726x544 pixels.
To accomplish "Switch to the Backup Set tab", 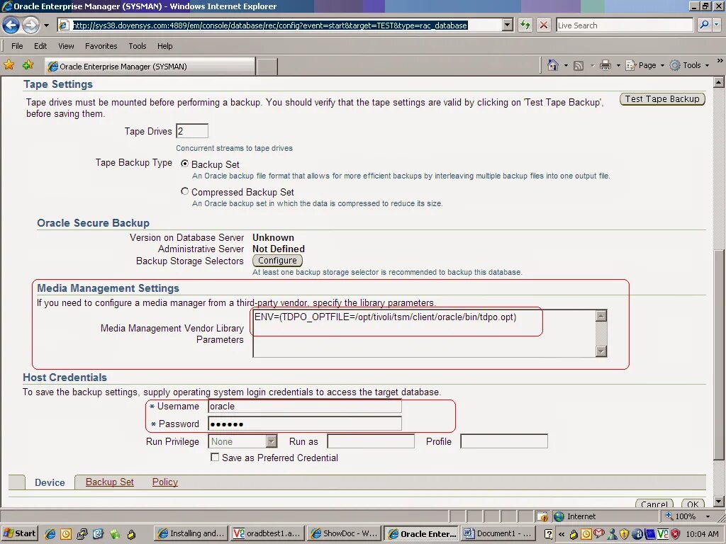I will click(110, 482).
